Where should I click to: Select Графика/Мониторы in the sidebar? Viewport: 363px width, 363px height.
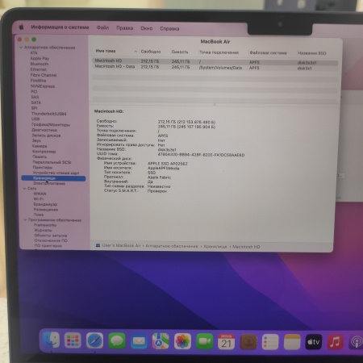coord(51,124)
